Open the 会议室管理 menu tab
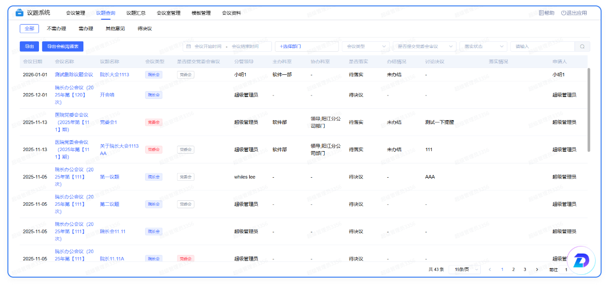The height and width of the screenshot is (287, 609). (168, 13)
